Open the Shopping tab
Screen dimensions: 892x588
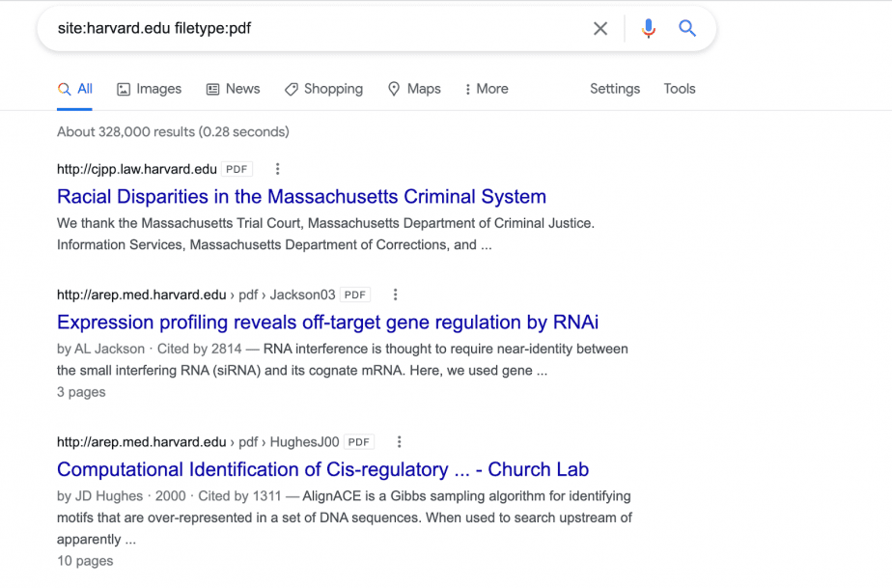(x=323, y=89)
